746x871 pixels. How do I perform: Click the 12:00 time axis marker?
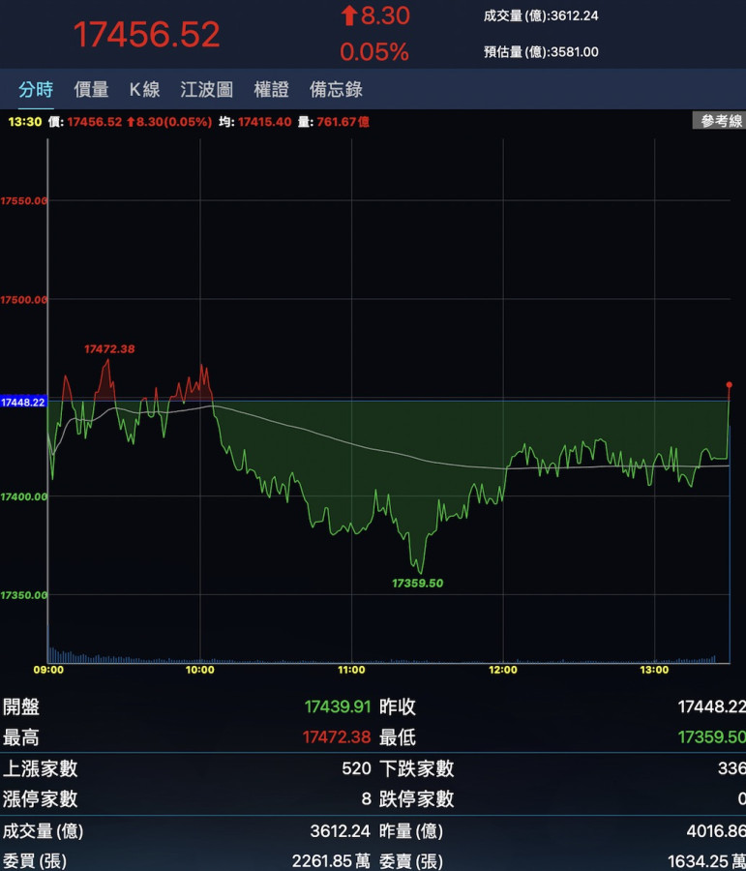(503, 670)
